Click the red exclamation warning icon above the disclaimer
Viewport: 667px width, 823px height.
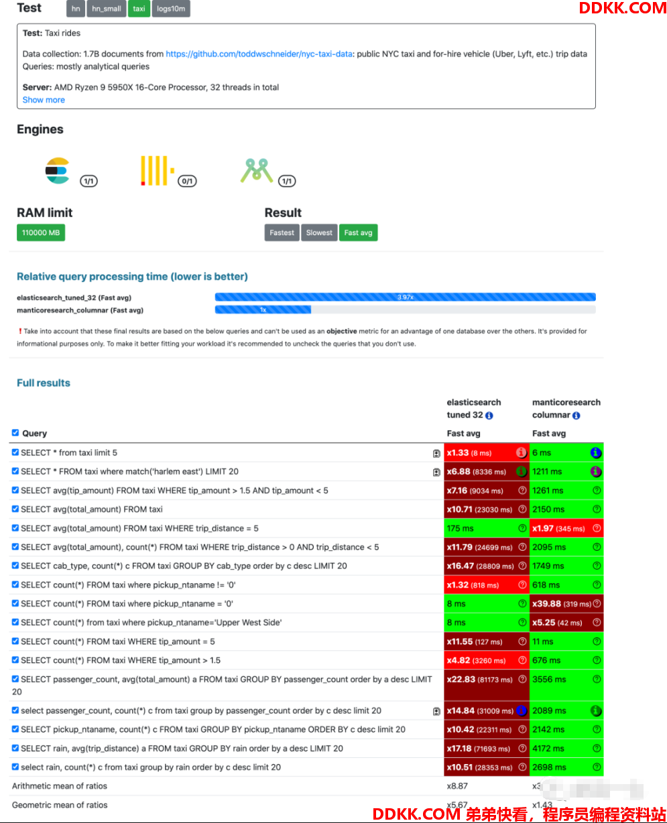point(21,330)
